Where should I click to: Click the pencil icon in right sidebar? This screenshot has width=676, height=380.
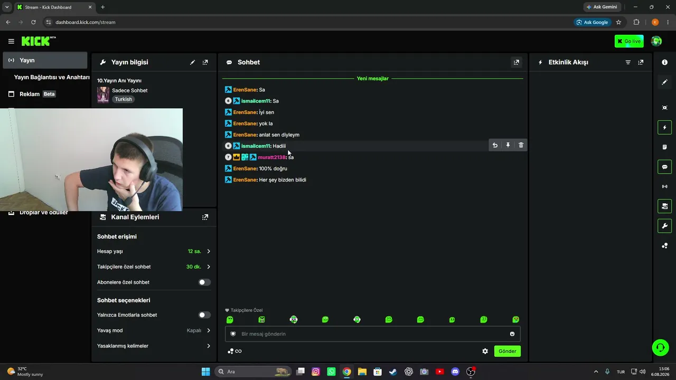pyautogui.click(x=664, y=82)
